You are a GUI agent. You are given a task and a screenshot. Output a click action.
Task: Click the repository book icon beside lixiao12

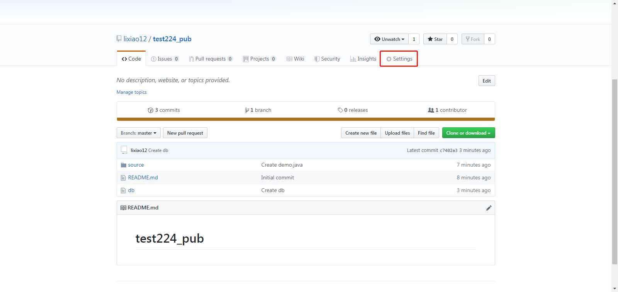tap(119, 39)
